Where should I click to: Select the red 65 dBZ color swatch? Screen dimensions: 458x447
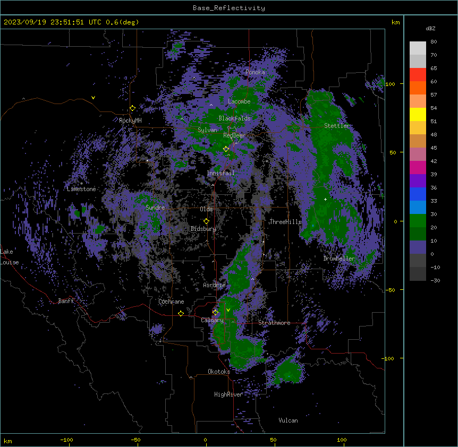418,75
